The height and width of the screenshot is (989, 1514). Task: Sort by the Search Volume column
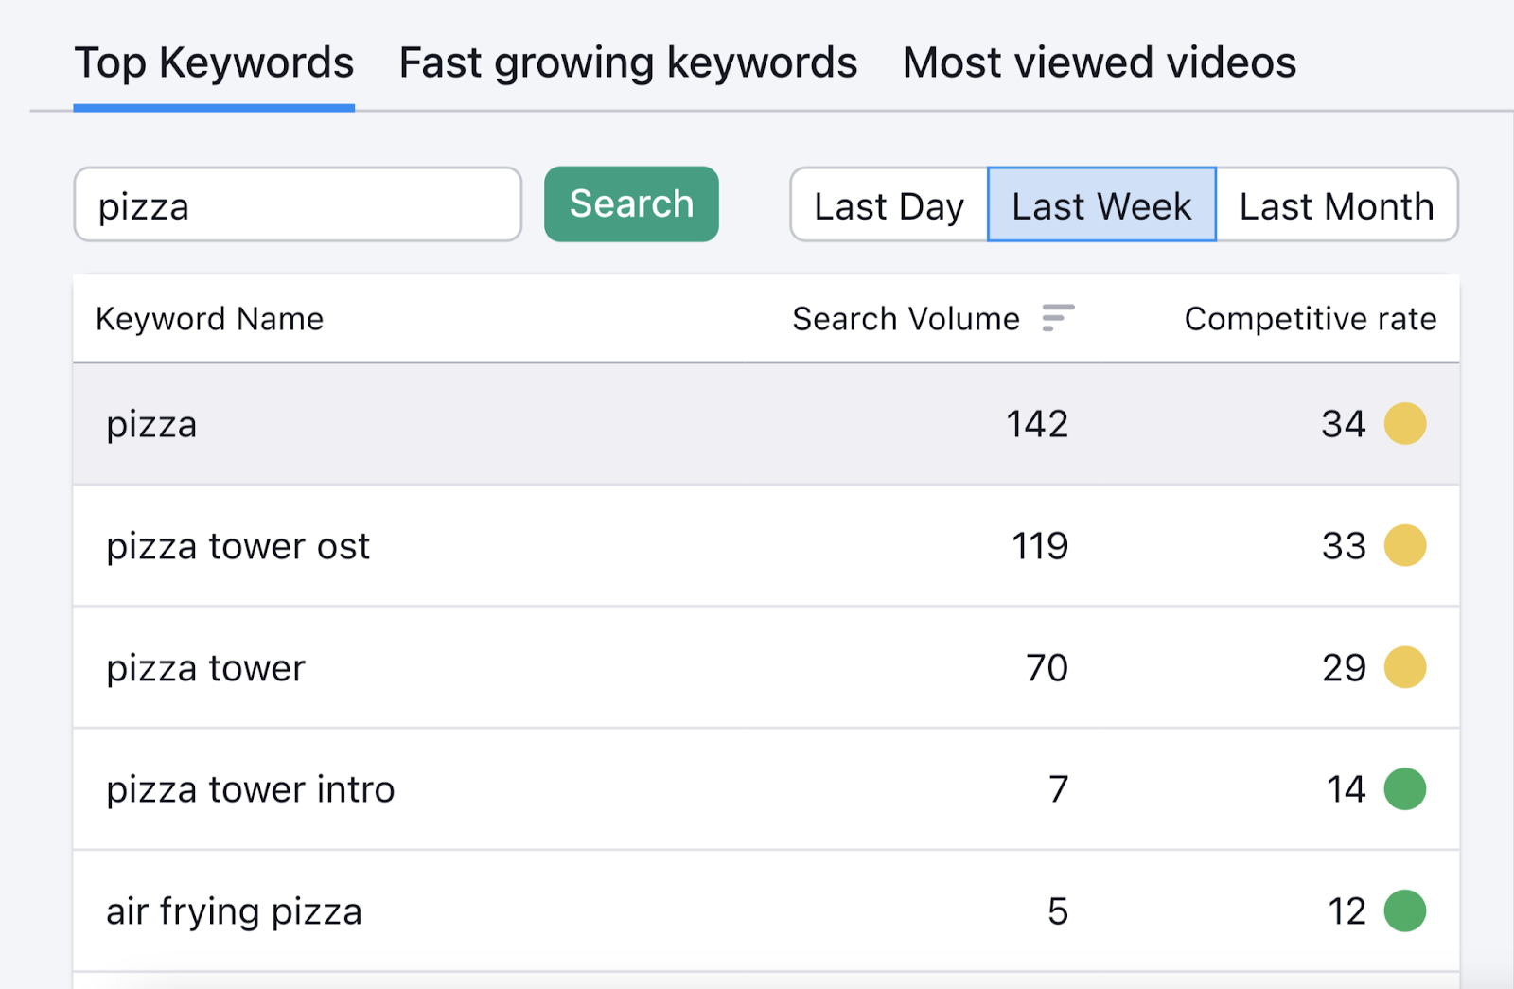click(x=907, y=319)
